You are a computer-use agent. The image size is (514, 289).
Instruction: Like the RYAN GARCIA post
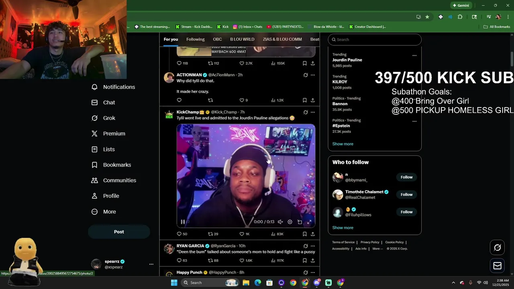[246, 261]
